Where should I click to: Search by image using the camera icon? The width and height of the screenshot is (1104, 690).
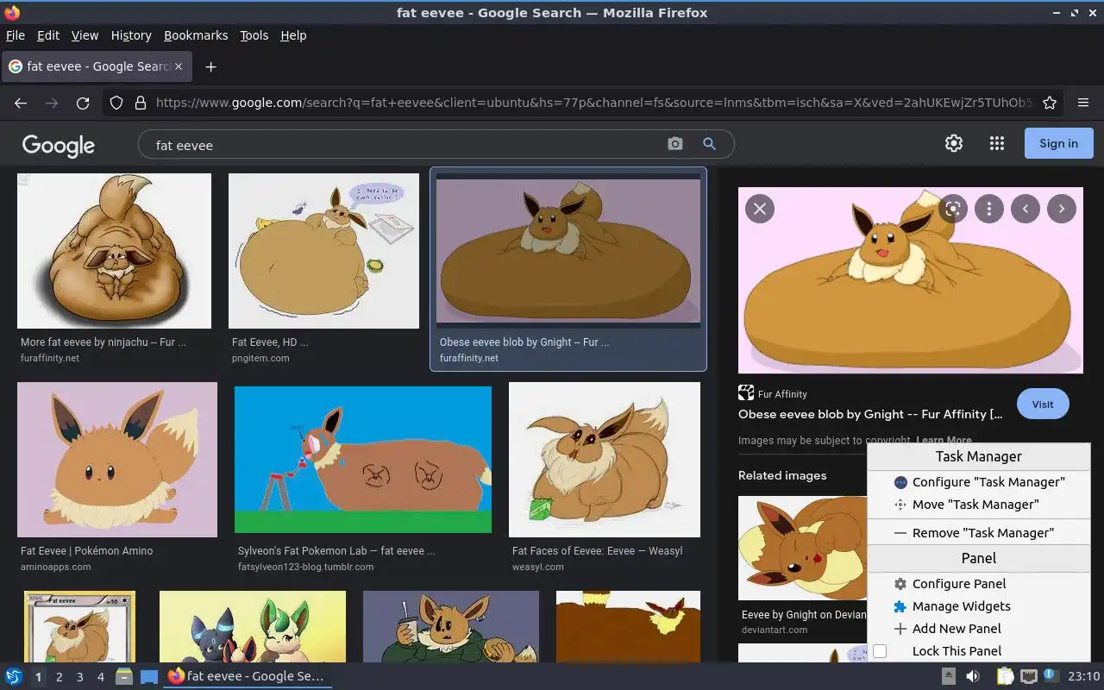point(675,144)
